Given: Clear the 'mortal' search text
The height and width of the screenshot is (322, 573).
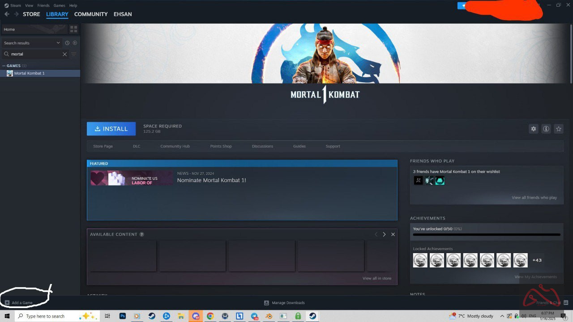Looking at the screenshot, I should [x=64, y=54].
